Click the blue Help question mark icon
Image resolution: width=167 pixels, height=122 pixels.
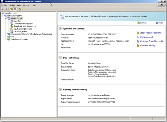click(157, 23)
